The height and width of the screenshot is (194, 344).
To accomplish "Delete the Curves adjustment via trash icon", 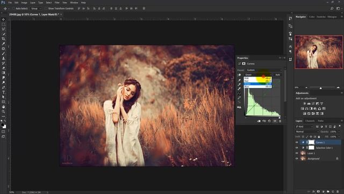I will point(280,121).
